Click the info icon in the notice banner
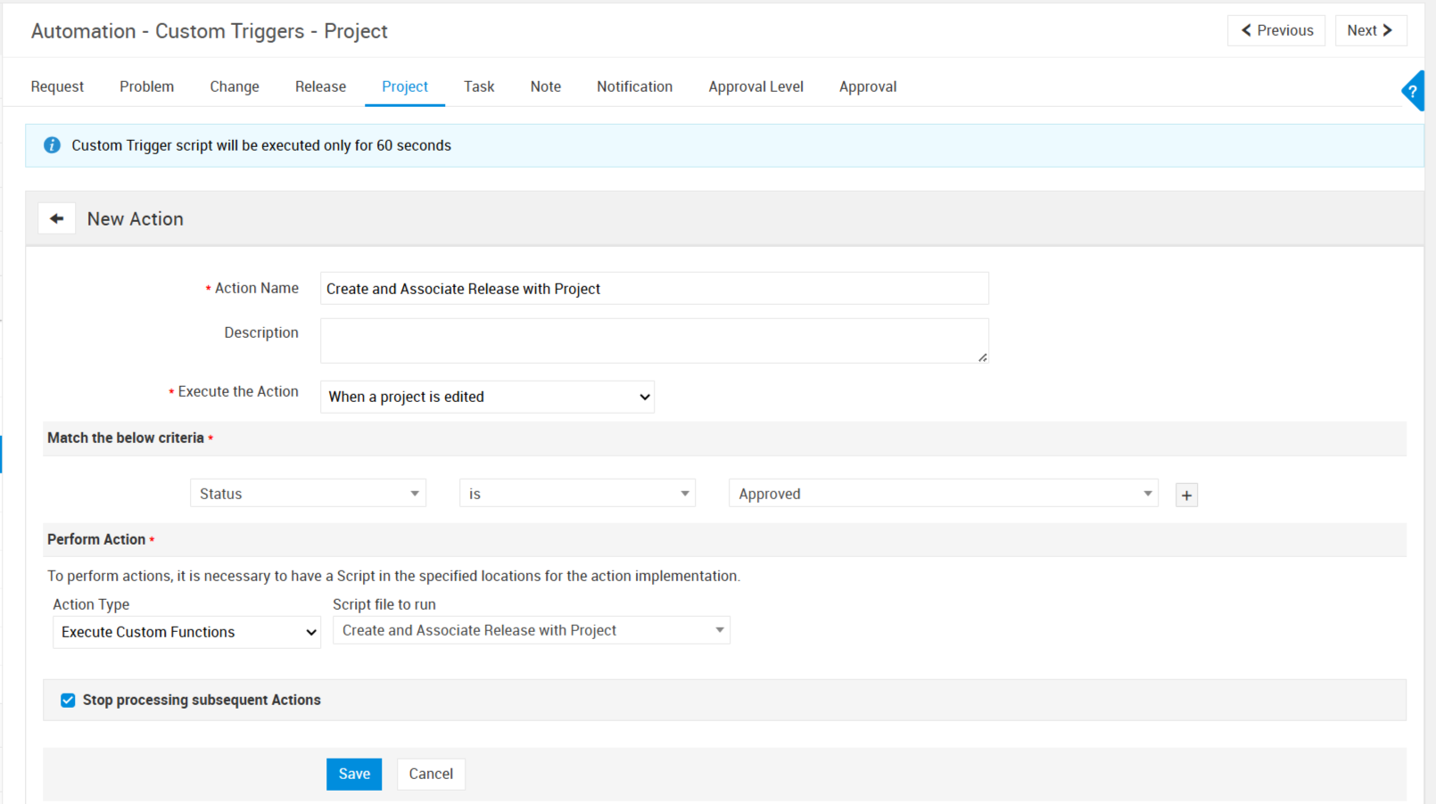 click(x=52, y=145)
